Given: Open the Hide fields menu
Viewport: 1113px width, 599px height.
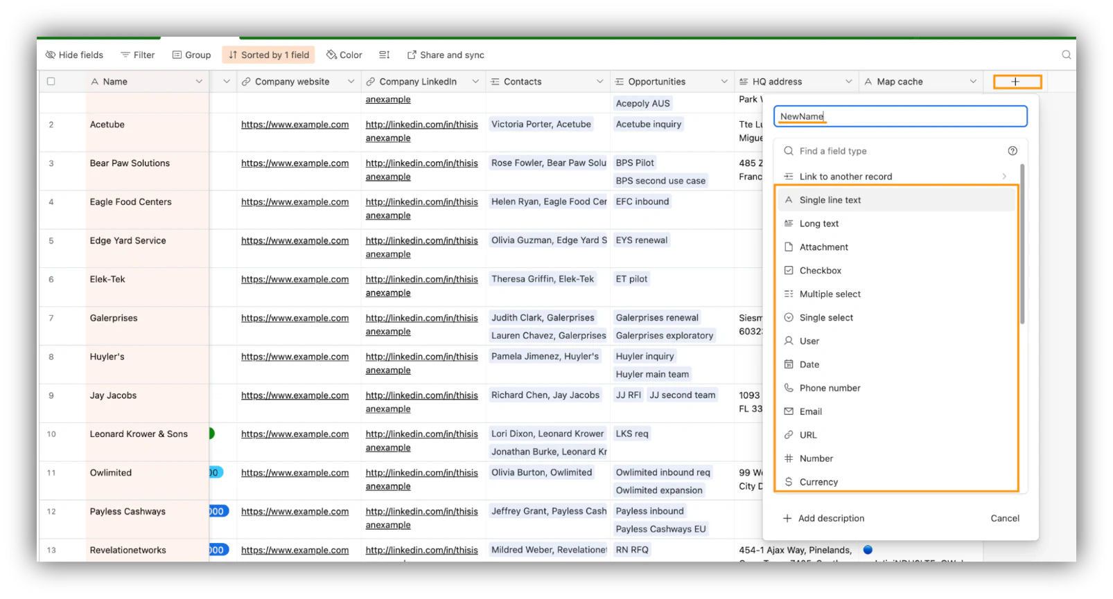Looking at the screenshot, I should point(74,55).
